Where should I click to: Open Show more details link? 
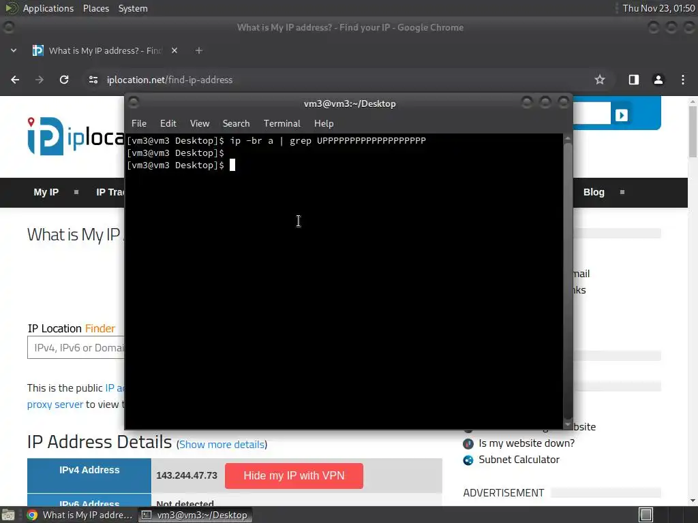[x=222, y=445]
